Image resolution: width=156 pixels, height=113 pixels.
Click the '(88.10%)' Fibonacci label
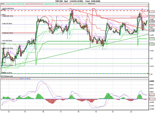(10, 16)
